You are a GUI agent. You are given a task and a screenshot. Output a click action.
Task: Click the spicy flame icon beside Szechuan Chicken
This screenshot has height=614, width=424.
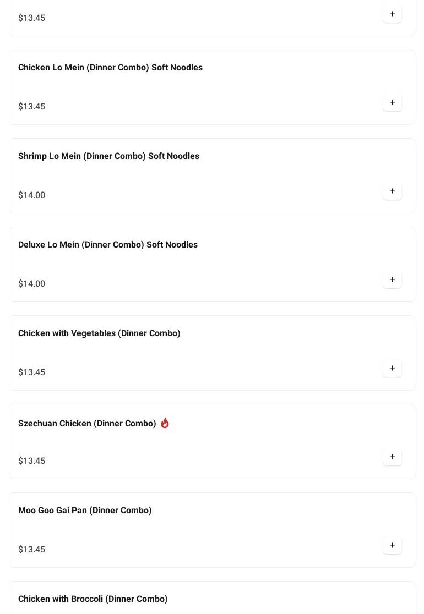pos(165,423)
